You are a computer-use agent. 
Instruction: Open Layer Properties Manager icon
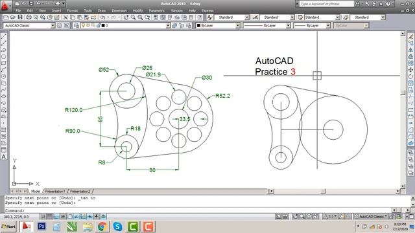[77, 25]
